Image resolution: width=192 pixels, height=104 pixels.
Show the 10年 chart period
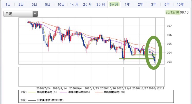(180, 5)
